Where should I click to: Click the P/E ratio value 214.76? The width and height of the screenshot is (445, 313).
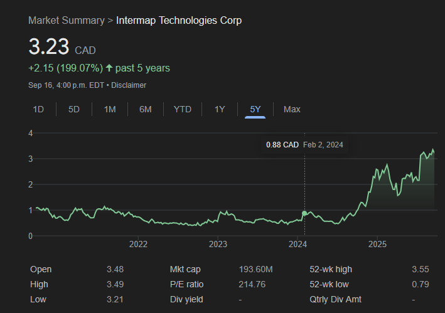tap(252, 284)
